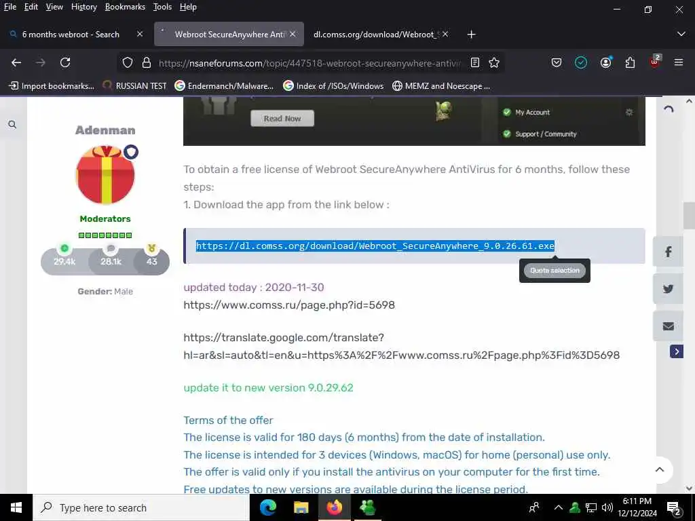Click Import bookmarks bookmark

52,86
